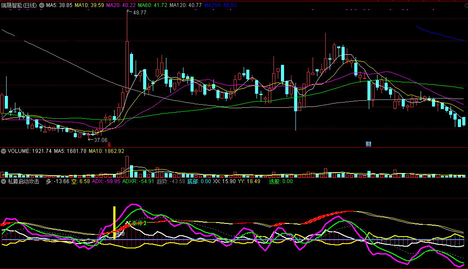Expand the main chart indicator dropdown arrow

[42, 5]
